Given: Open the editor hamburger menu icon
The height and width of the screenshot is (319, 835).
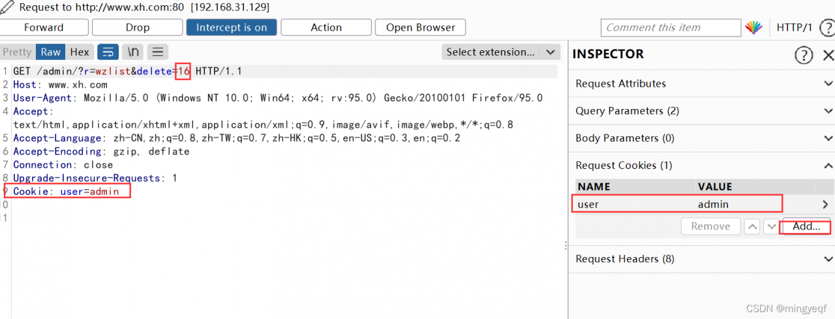Looking at the screenshot, I should pyautogui.click(x=158, y=52).
